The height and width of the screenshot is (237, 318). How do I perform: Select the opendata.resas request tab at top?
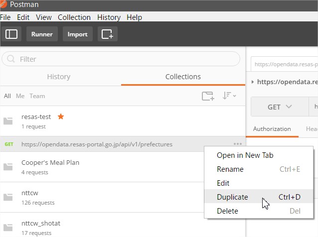coord(284,64)
